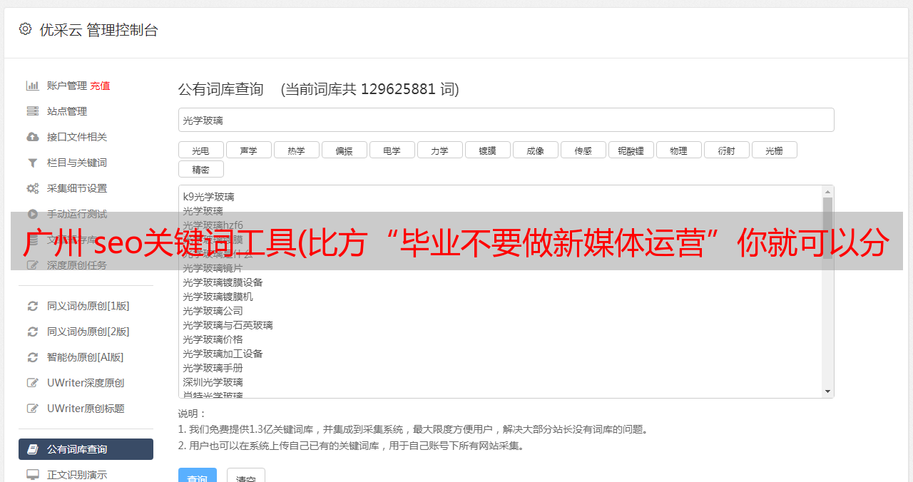The image size is (913, 482).
Task: Click the 偏振 tag button
Action: (x=344, y=150)
